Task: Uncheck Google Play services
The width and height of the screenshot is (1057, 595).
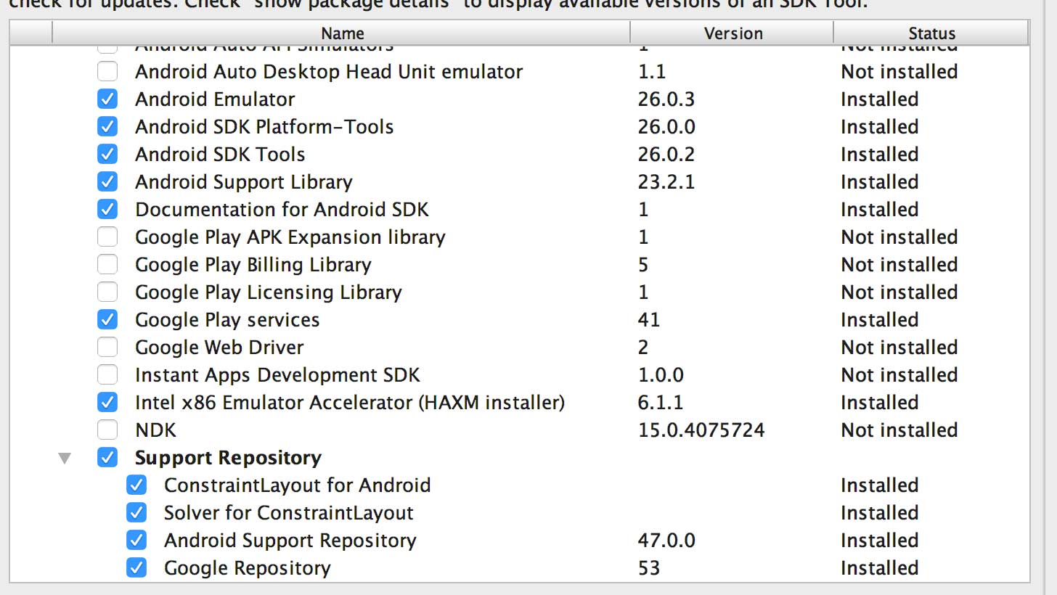Action: [107, 320]
